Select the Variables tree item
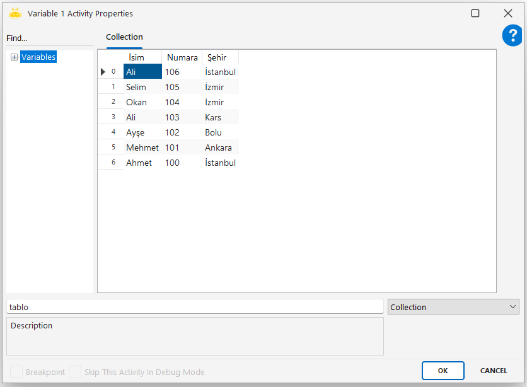527x387 pixels. coord(38,57)
